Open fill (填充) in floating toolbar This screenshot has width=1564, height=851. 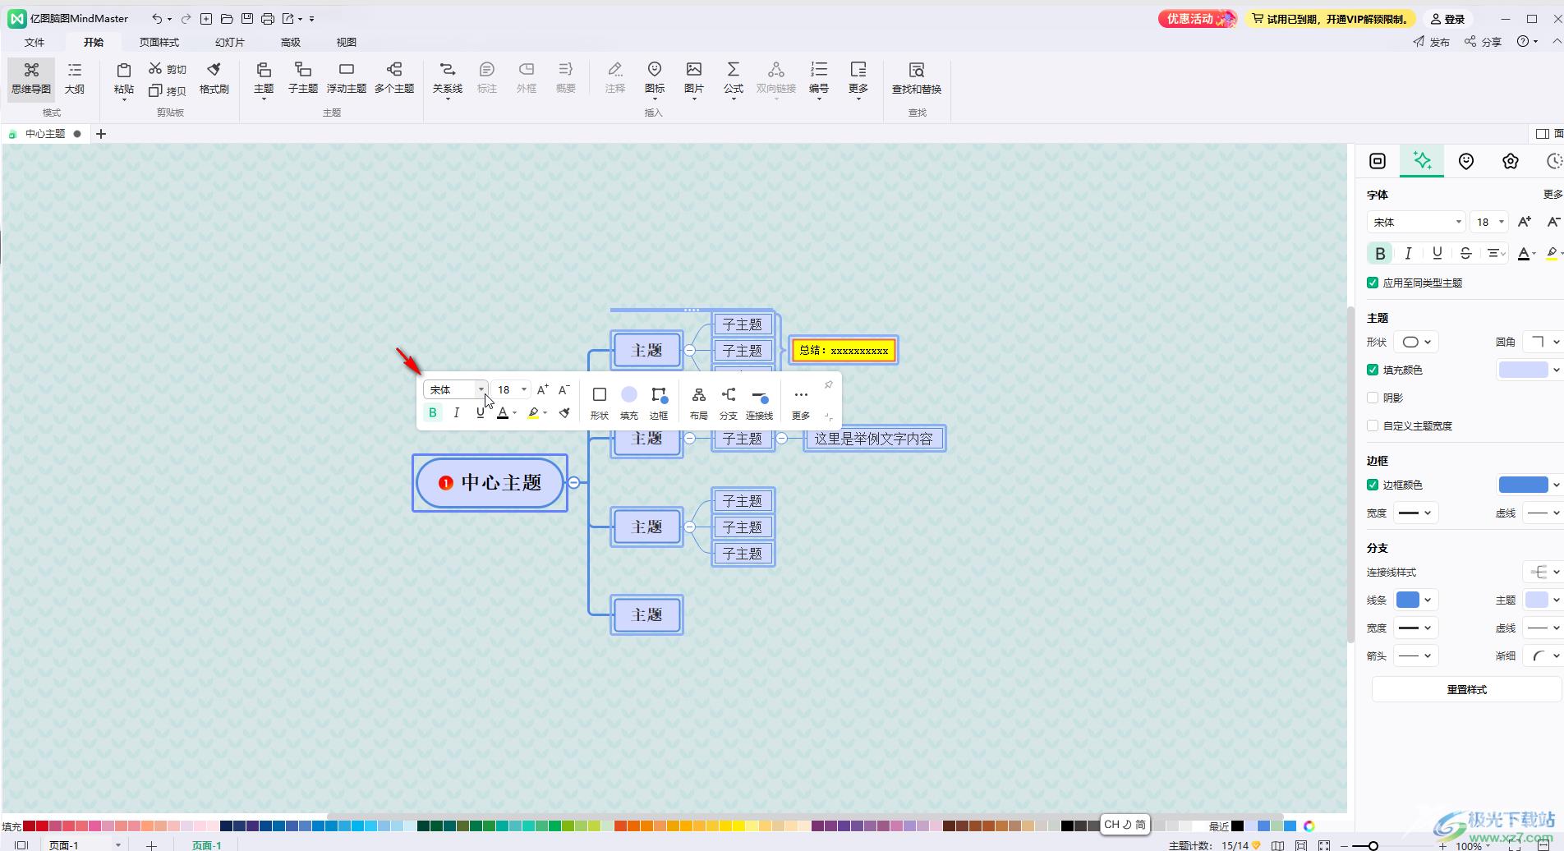tap(629, 402)
